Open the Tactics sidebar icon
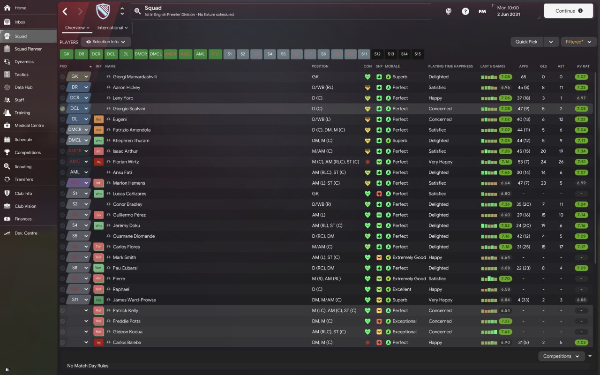 point(7,75)
